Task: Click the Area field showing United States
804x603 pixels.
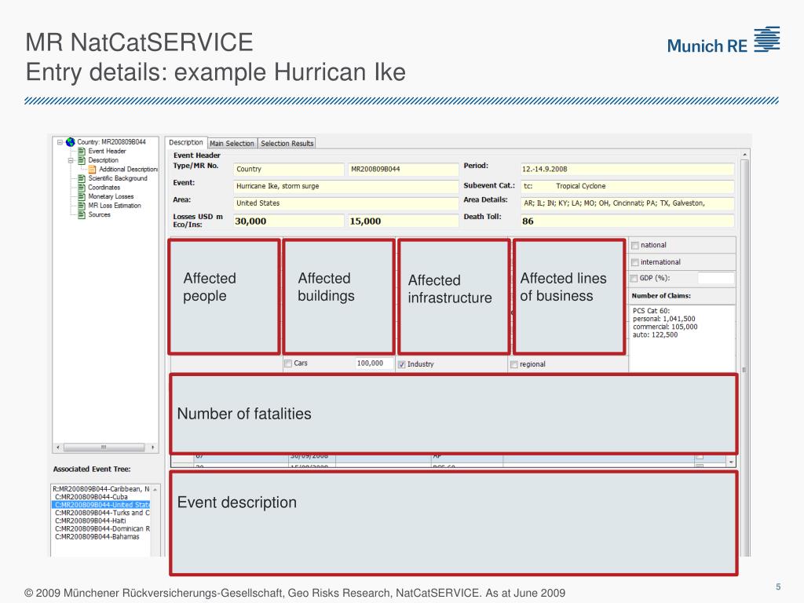Action: click(345, 203)
